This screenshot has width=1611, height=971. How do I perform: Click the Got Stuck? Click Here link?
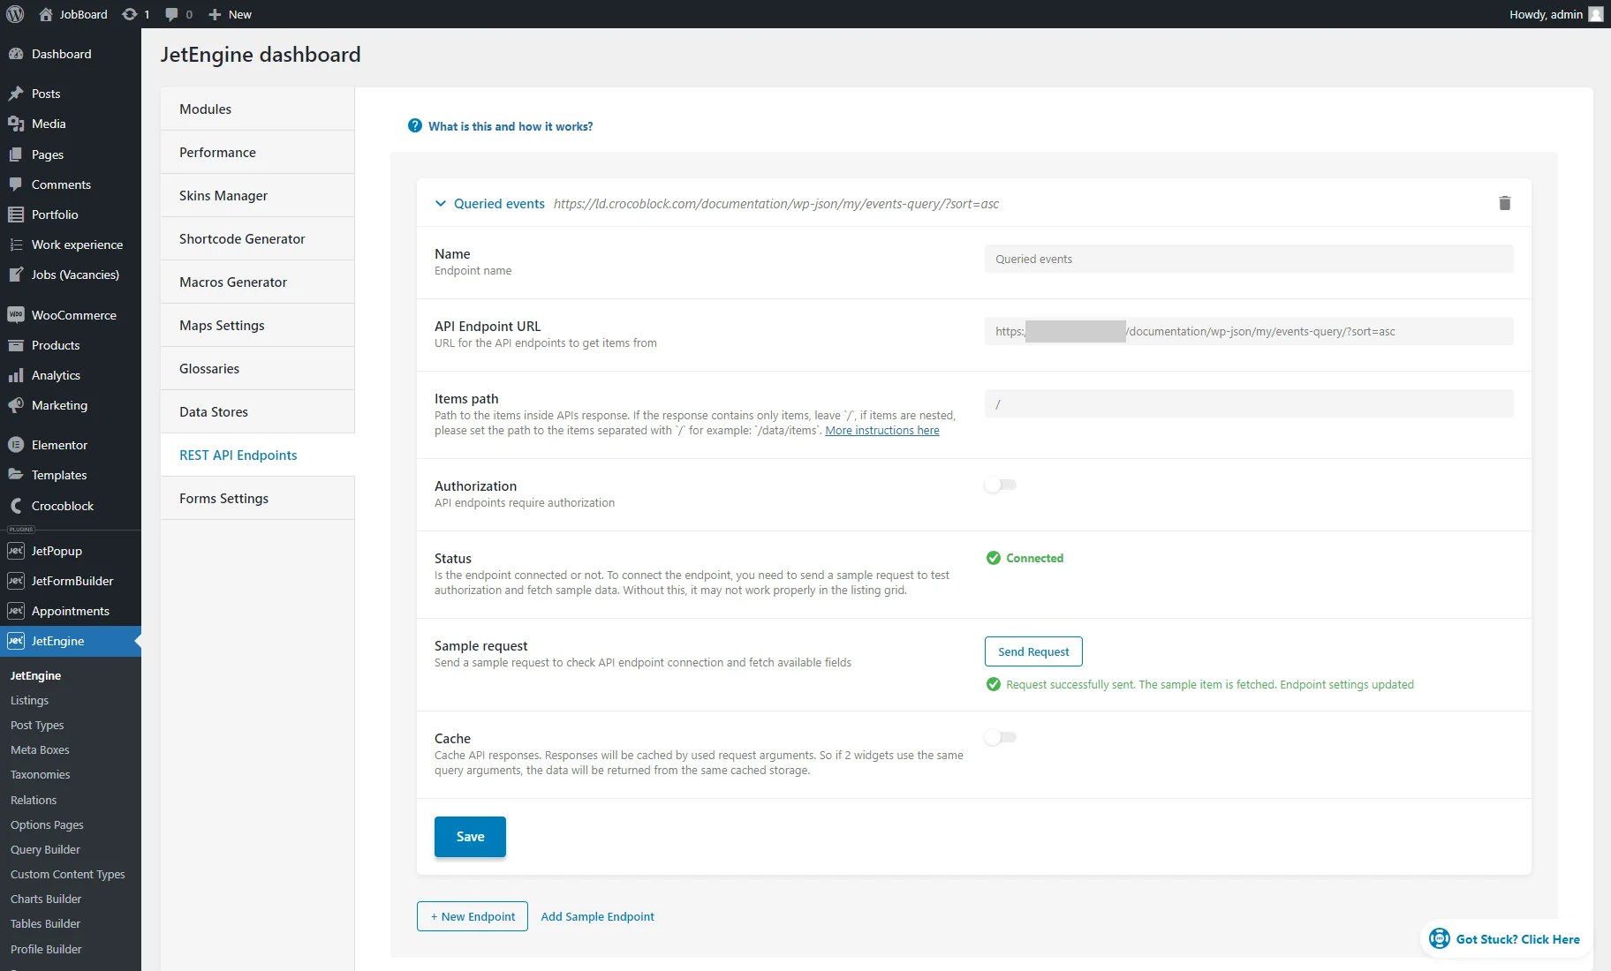tap(1518, 939)
